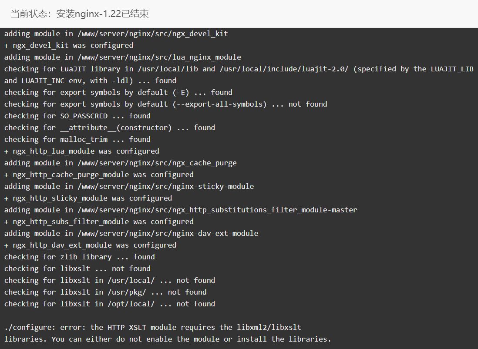Screen dimensions: 478x349
Task: Click the line 'ngx_devel_kit was configured'
Action: [69, 45]
